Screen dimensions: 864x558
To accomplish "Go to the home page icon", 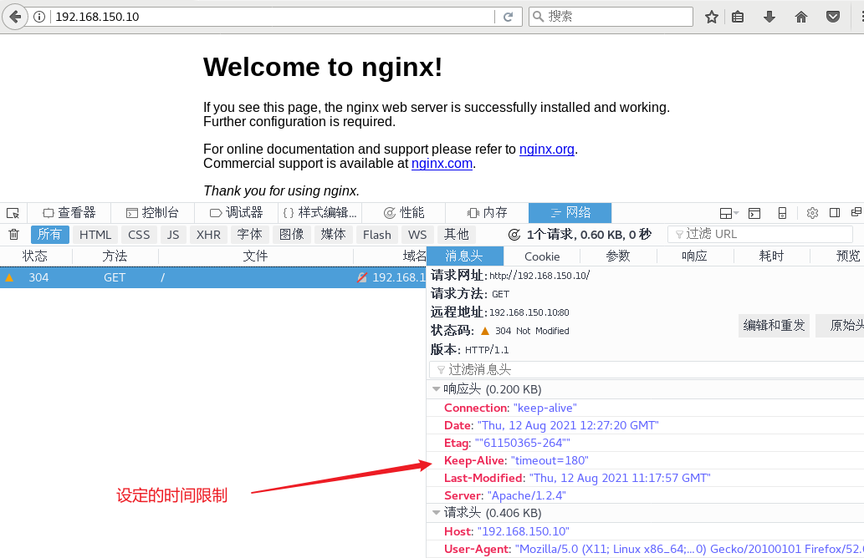I will pyautogui.click(x=801, y=17).
